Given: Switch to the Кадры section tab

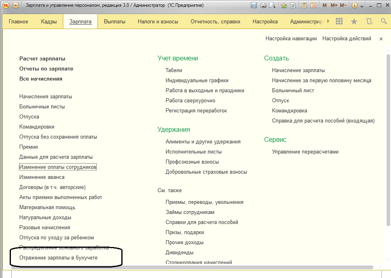Looking at the screenshot, I should [x=49, y=21].
